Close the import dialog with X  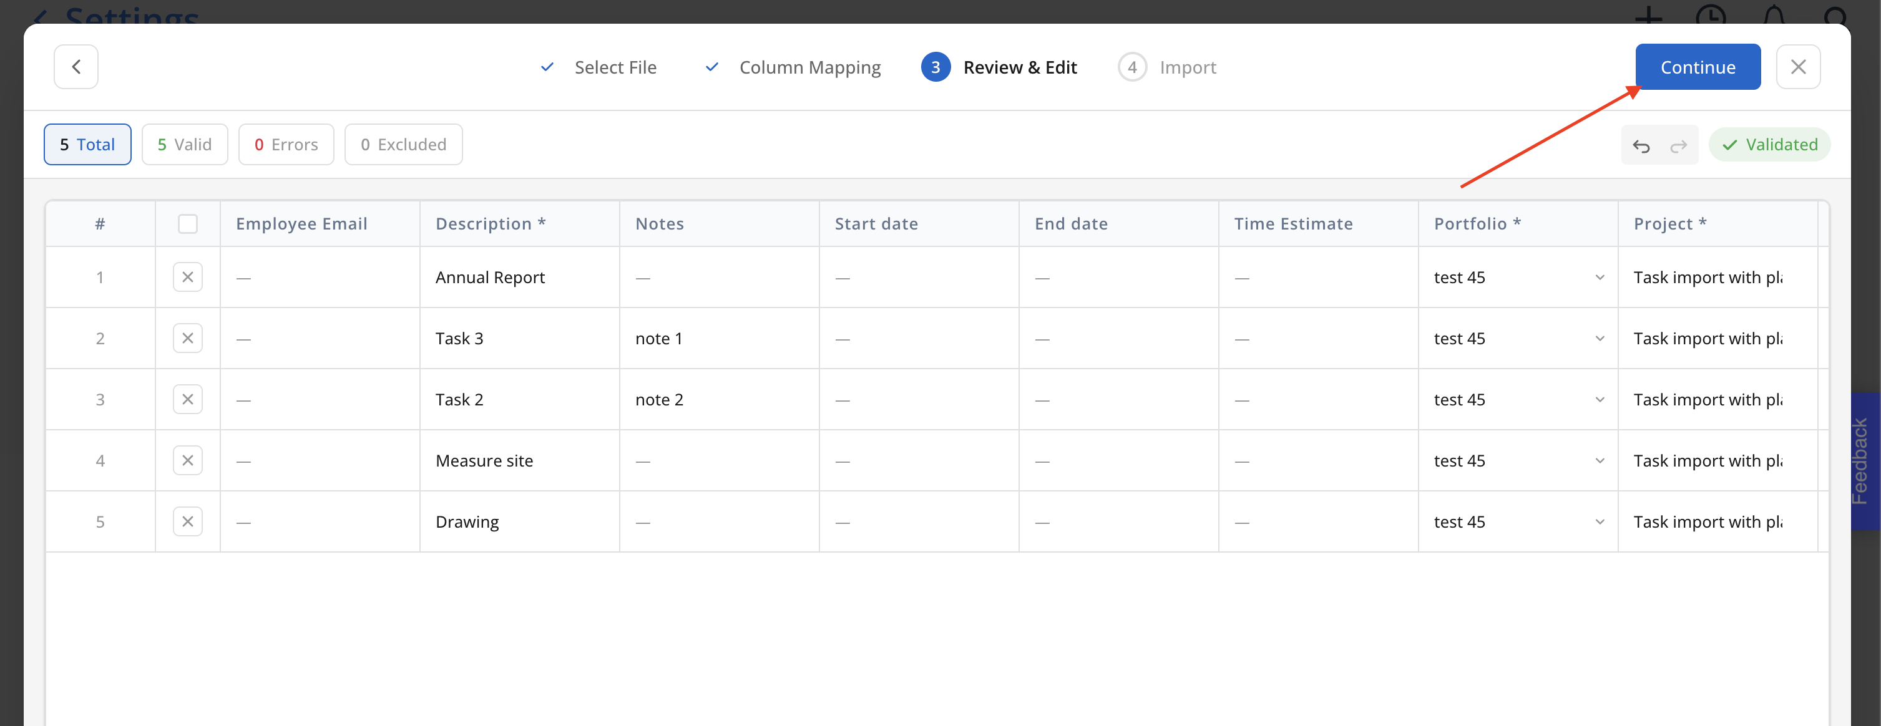[1797, 67]
